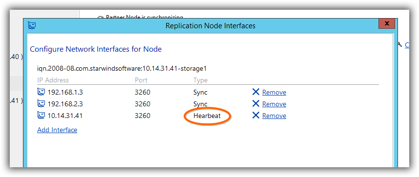Click the Sync type of 192.168.2.3
This screenshot has width=419, height=177.
(x=200, y=104)
